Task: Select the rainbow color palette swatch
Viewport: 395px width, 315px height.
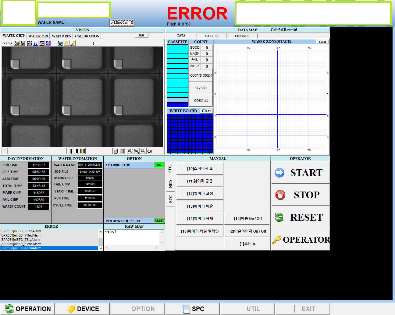Action: click(83, 151)
